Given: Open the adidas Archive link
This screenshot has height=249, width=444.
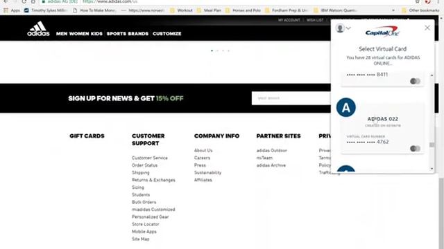Looking at the screenshot, I should (271, 165).
